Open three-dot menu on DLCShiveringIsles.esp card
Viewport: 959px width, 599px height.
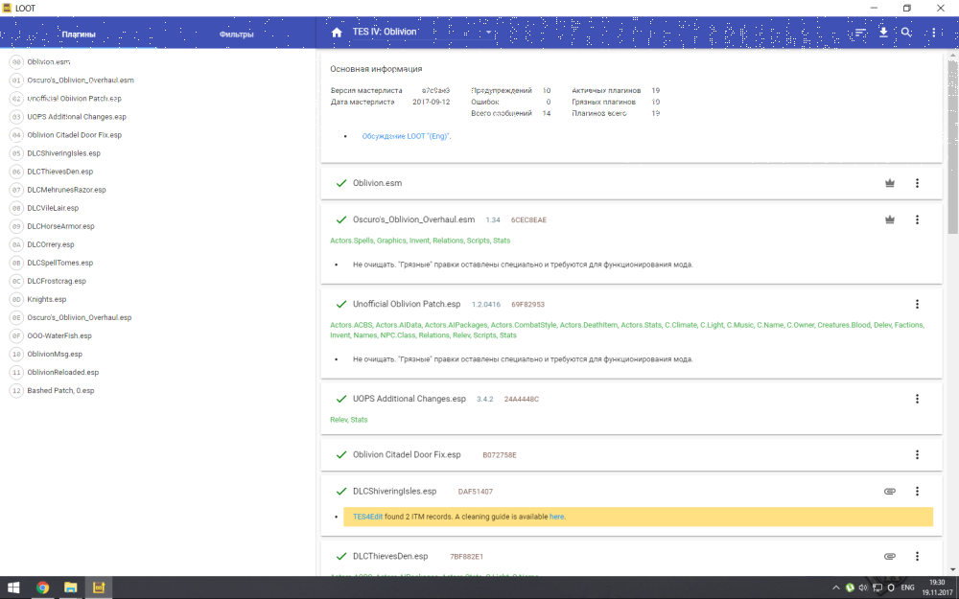coord(917,491)
